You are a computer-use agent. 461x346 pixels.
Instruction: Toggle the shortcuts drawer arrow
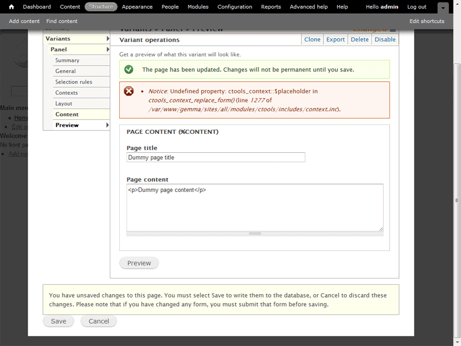coord(443,8)
